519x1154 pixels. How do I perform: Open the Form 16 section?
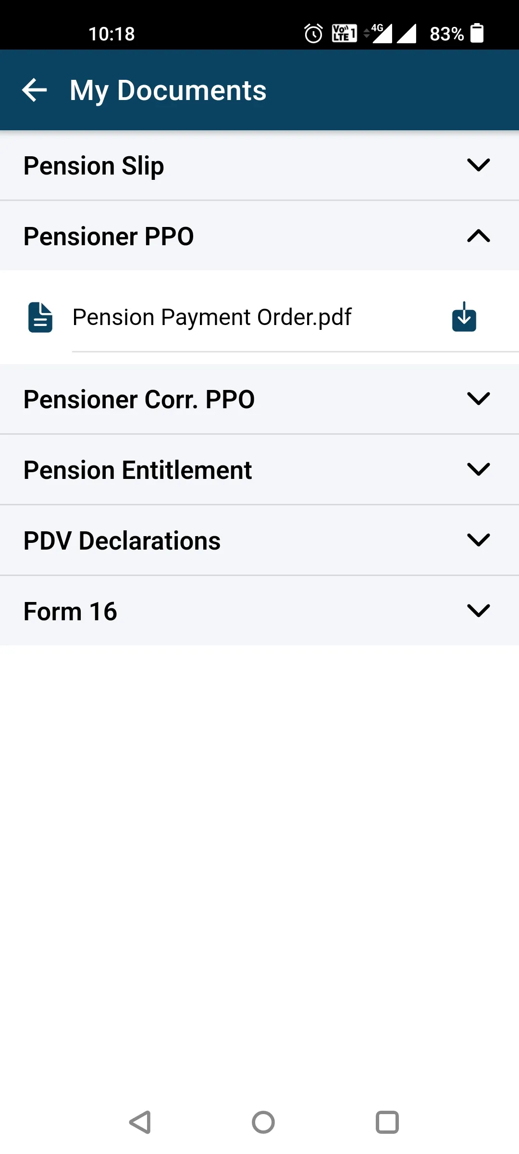coord(70,612)
